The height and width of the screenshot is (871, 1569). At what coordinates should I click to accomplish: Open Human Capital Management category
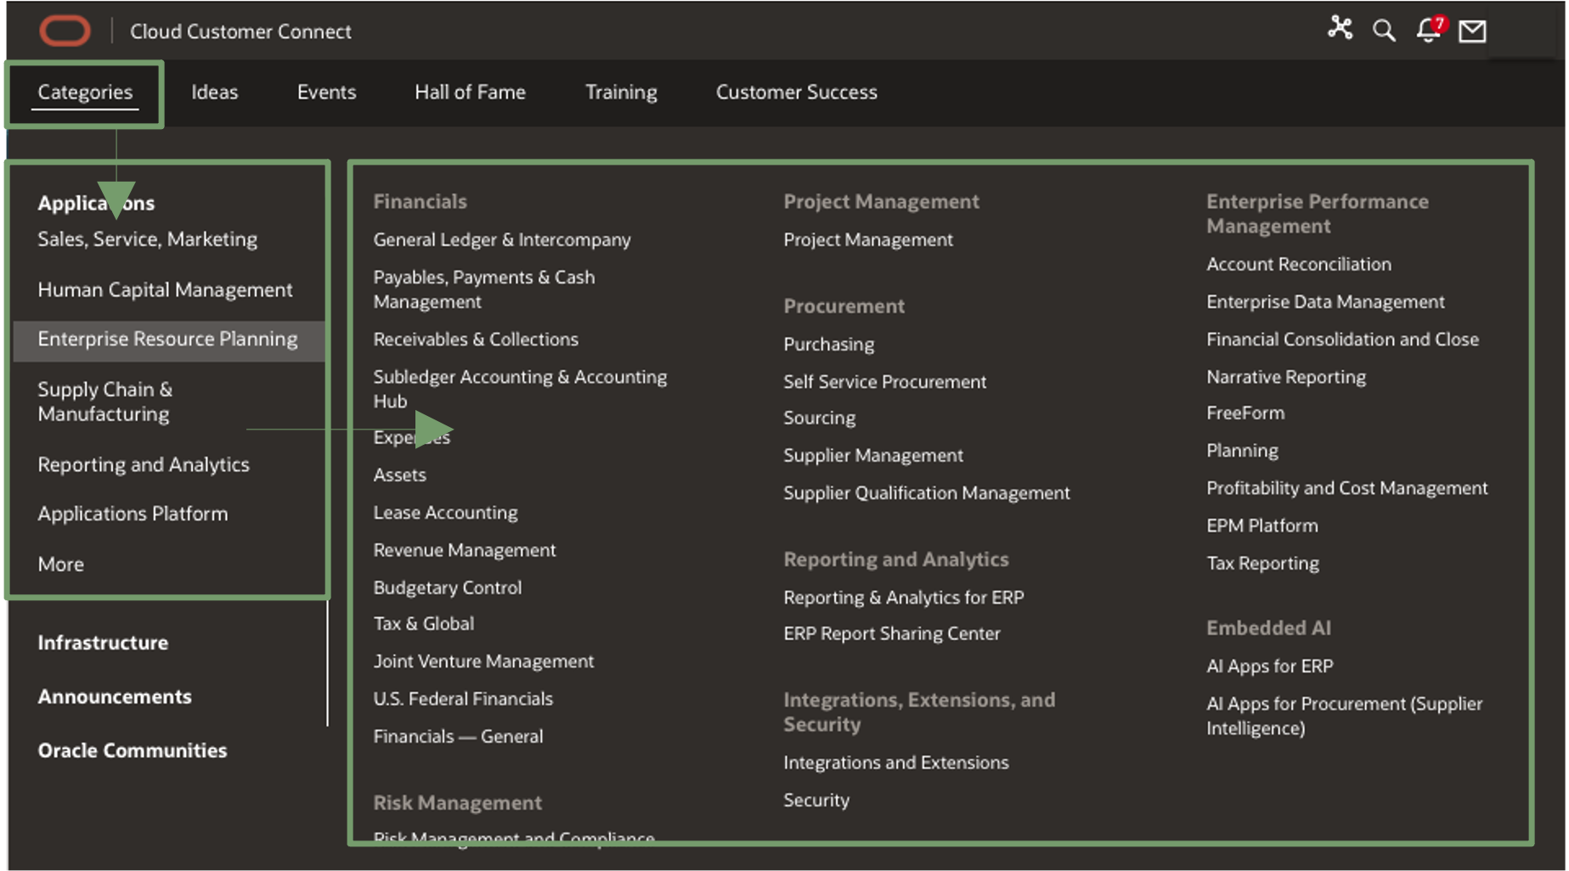tap(165, 289)
